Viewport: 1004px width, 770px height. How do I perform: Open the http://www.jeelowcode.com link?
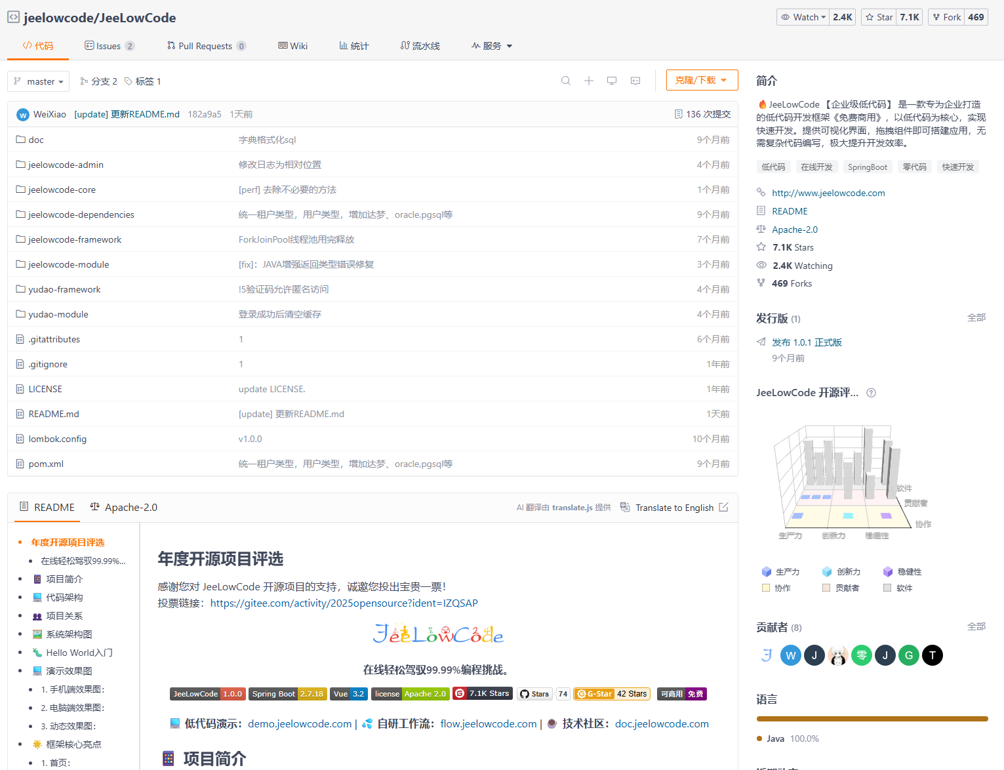tap(828, 193)
